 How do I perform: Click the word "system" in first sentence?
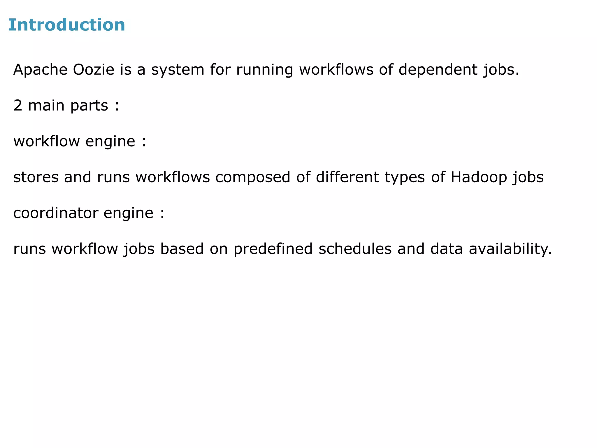pos(178,70)
